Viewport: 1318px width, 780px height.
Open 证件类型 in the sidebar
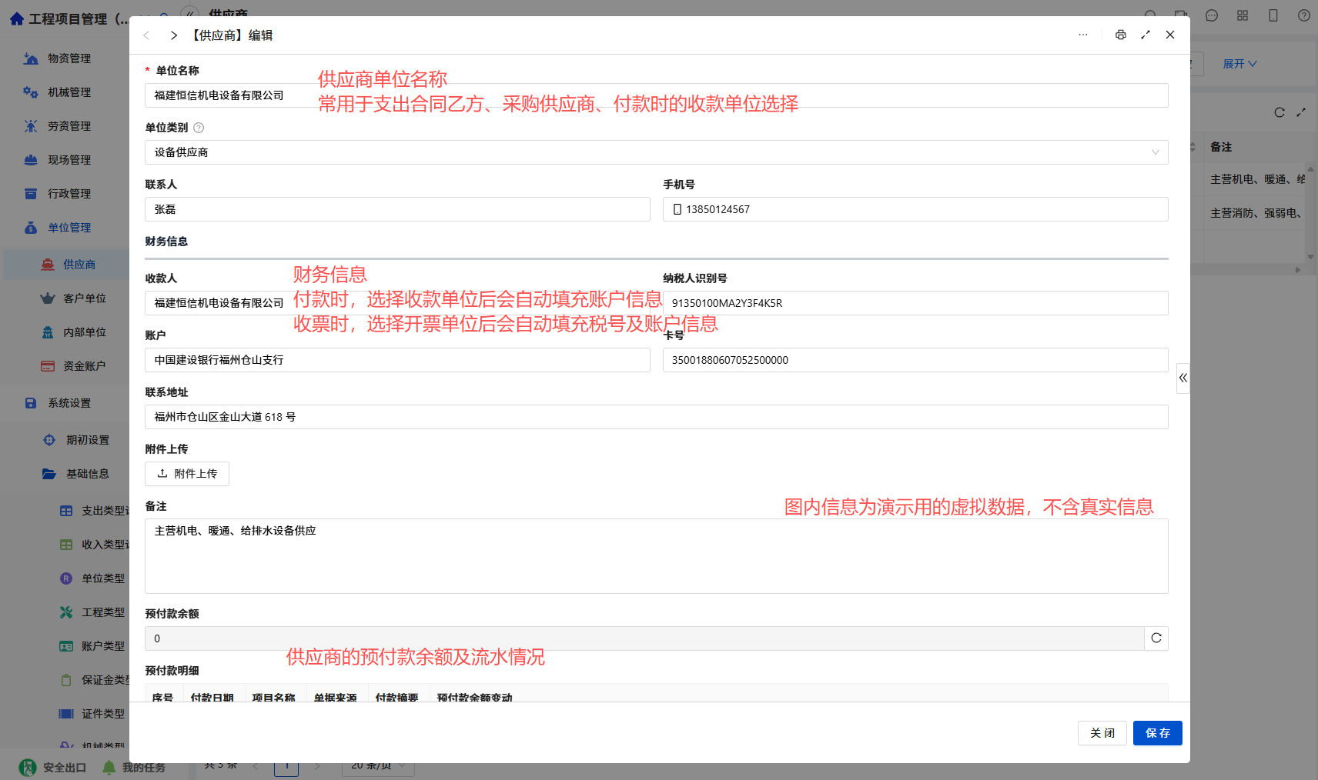103,714
